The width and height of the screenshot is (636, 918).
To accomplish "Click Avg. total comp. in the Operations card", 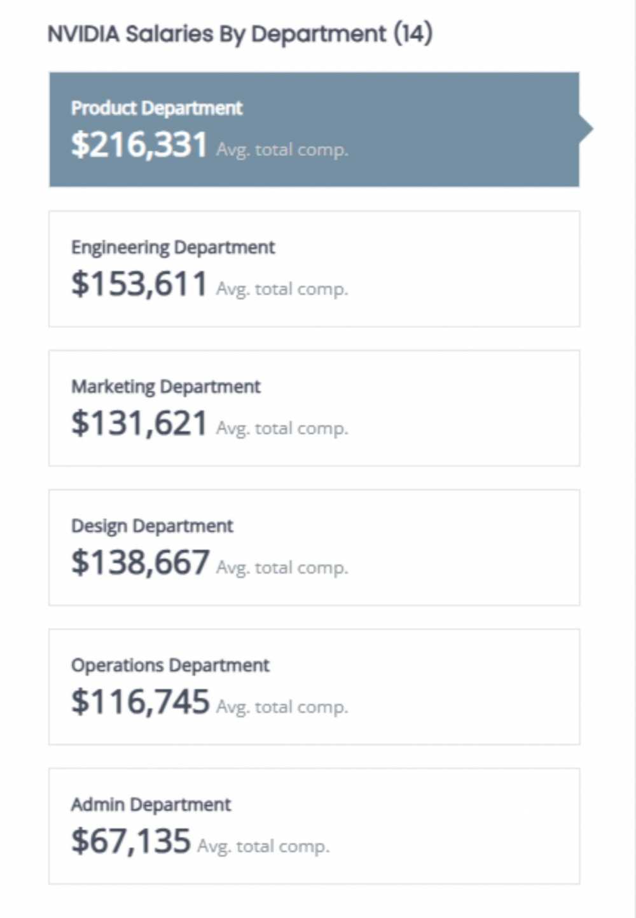I will [x=282, y=707].
